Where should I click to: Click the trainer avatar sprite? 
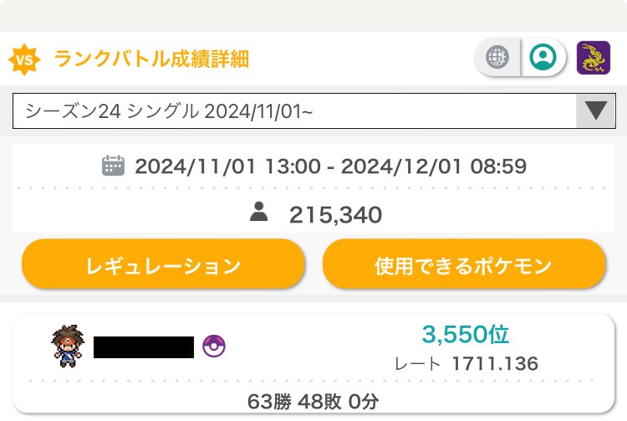[x=66, y=347]
